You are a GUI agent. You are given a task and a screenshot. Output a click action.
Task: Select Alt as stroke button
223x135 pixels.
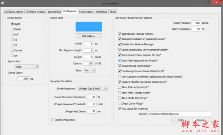point(14,56)
